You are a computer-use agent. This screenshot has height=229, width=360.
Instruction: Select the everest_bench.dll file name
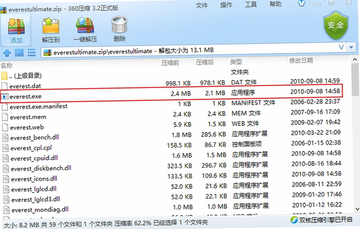tap(35, 137)
